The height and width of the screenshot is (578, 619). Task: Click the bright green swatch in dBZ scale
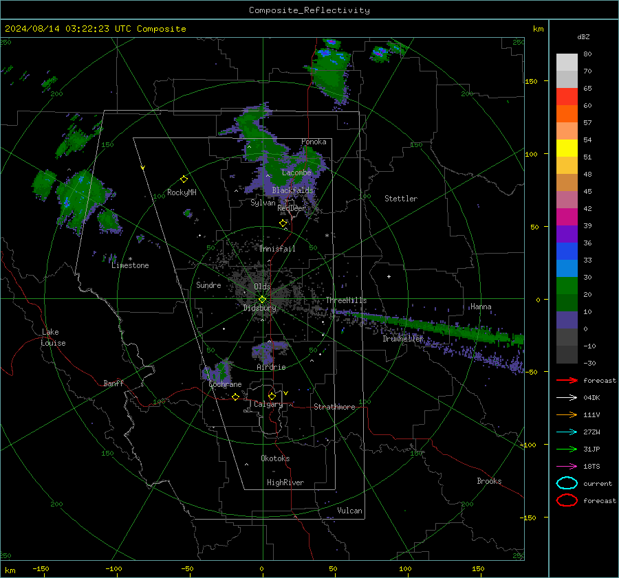[567, 285]
